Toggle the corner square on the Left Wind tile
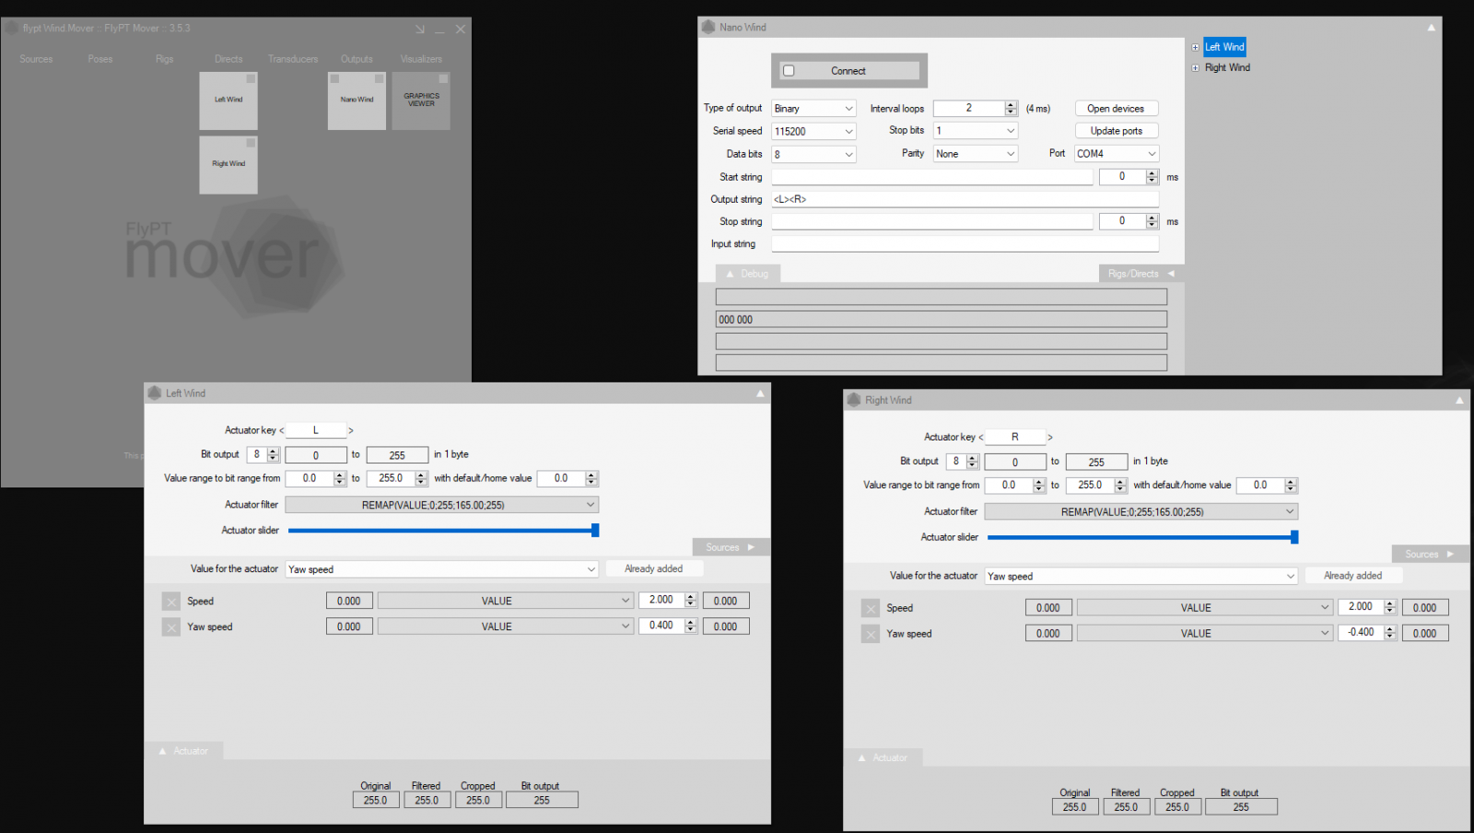Screen dimensions: 1474x833 coord(251,79)
